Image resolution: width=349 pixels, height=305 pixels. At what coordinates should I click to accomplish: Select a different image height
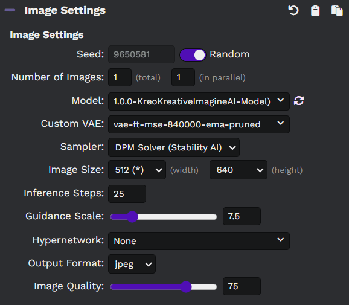(x=239, y=170)
